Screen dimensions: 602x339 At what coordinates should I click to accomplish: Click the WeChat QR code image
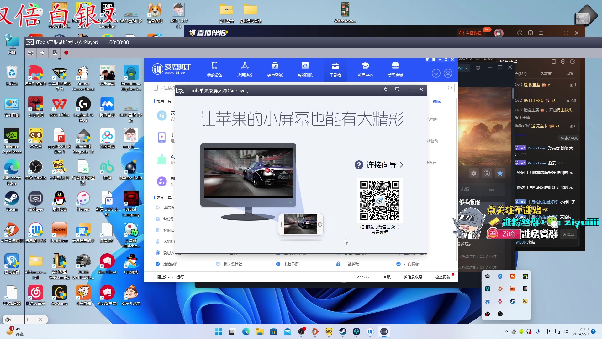pos(380,201)
